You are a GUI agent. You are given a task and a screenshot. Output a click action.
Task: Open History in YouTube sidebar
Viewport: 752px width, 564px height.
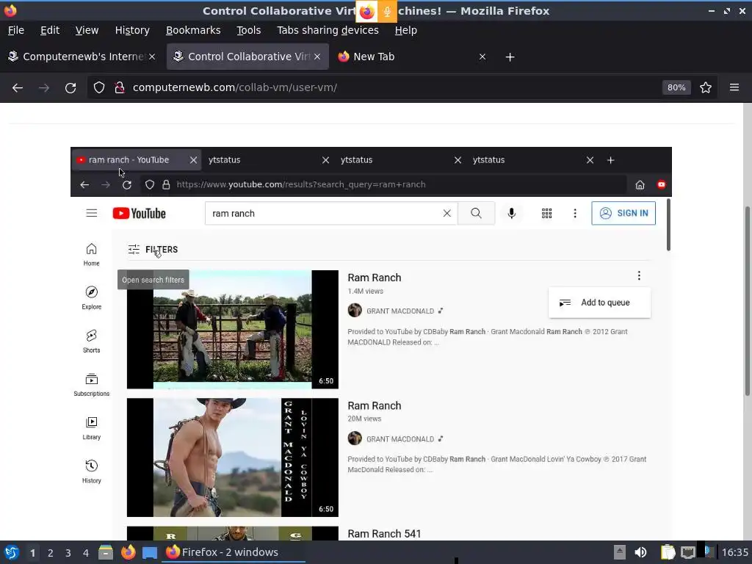(x=91, y=472)
